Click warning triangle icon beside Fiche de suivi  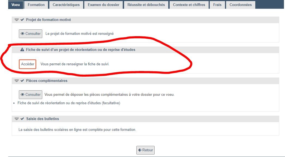(22, 50)
